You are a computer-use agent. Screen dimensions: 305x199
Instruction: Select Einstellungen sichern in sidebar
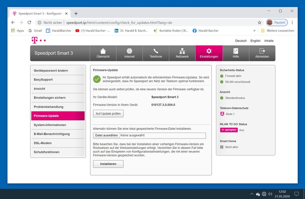pos(58,98)
